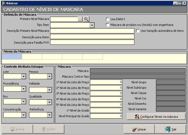
Task: Click the ellipsis browse button for Primeiro Nível Máscara
Action: click(x=80, y=19)
